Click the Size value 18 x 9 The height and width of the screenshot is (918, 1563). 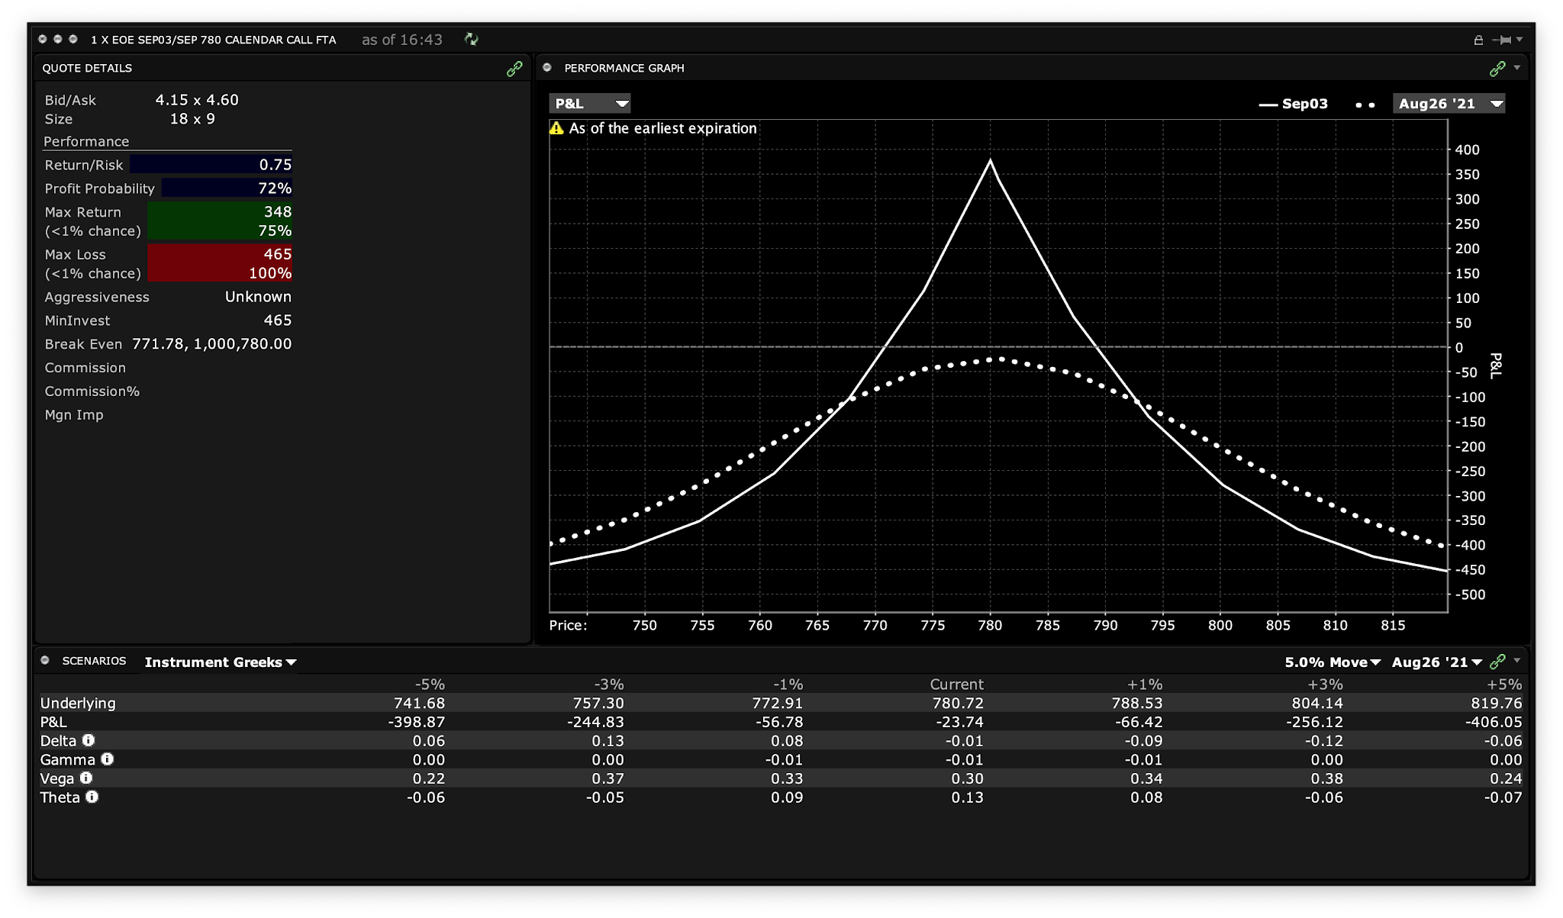click(192, 119)
